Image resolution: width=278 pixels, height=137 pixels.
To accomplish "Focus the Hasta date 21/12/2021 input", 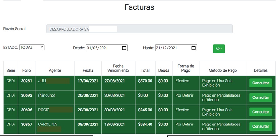I will coord(172,48).
